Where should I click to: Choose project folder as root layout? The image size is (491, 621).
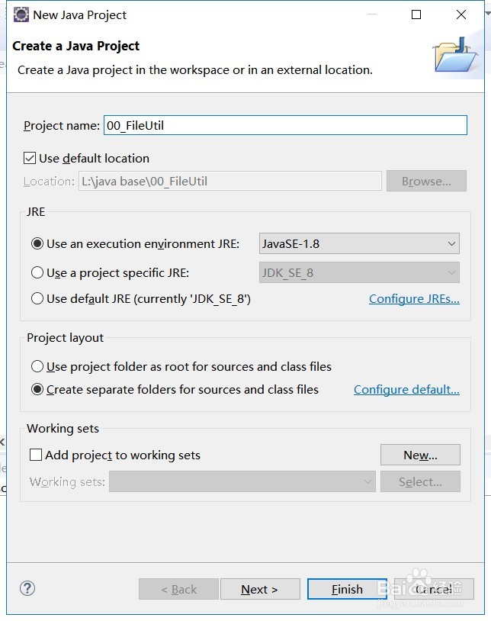37,366
